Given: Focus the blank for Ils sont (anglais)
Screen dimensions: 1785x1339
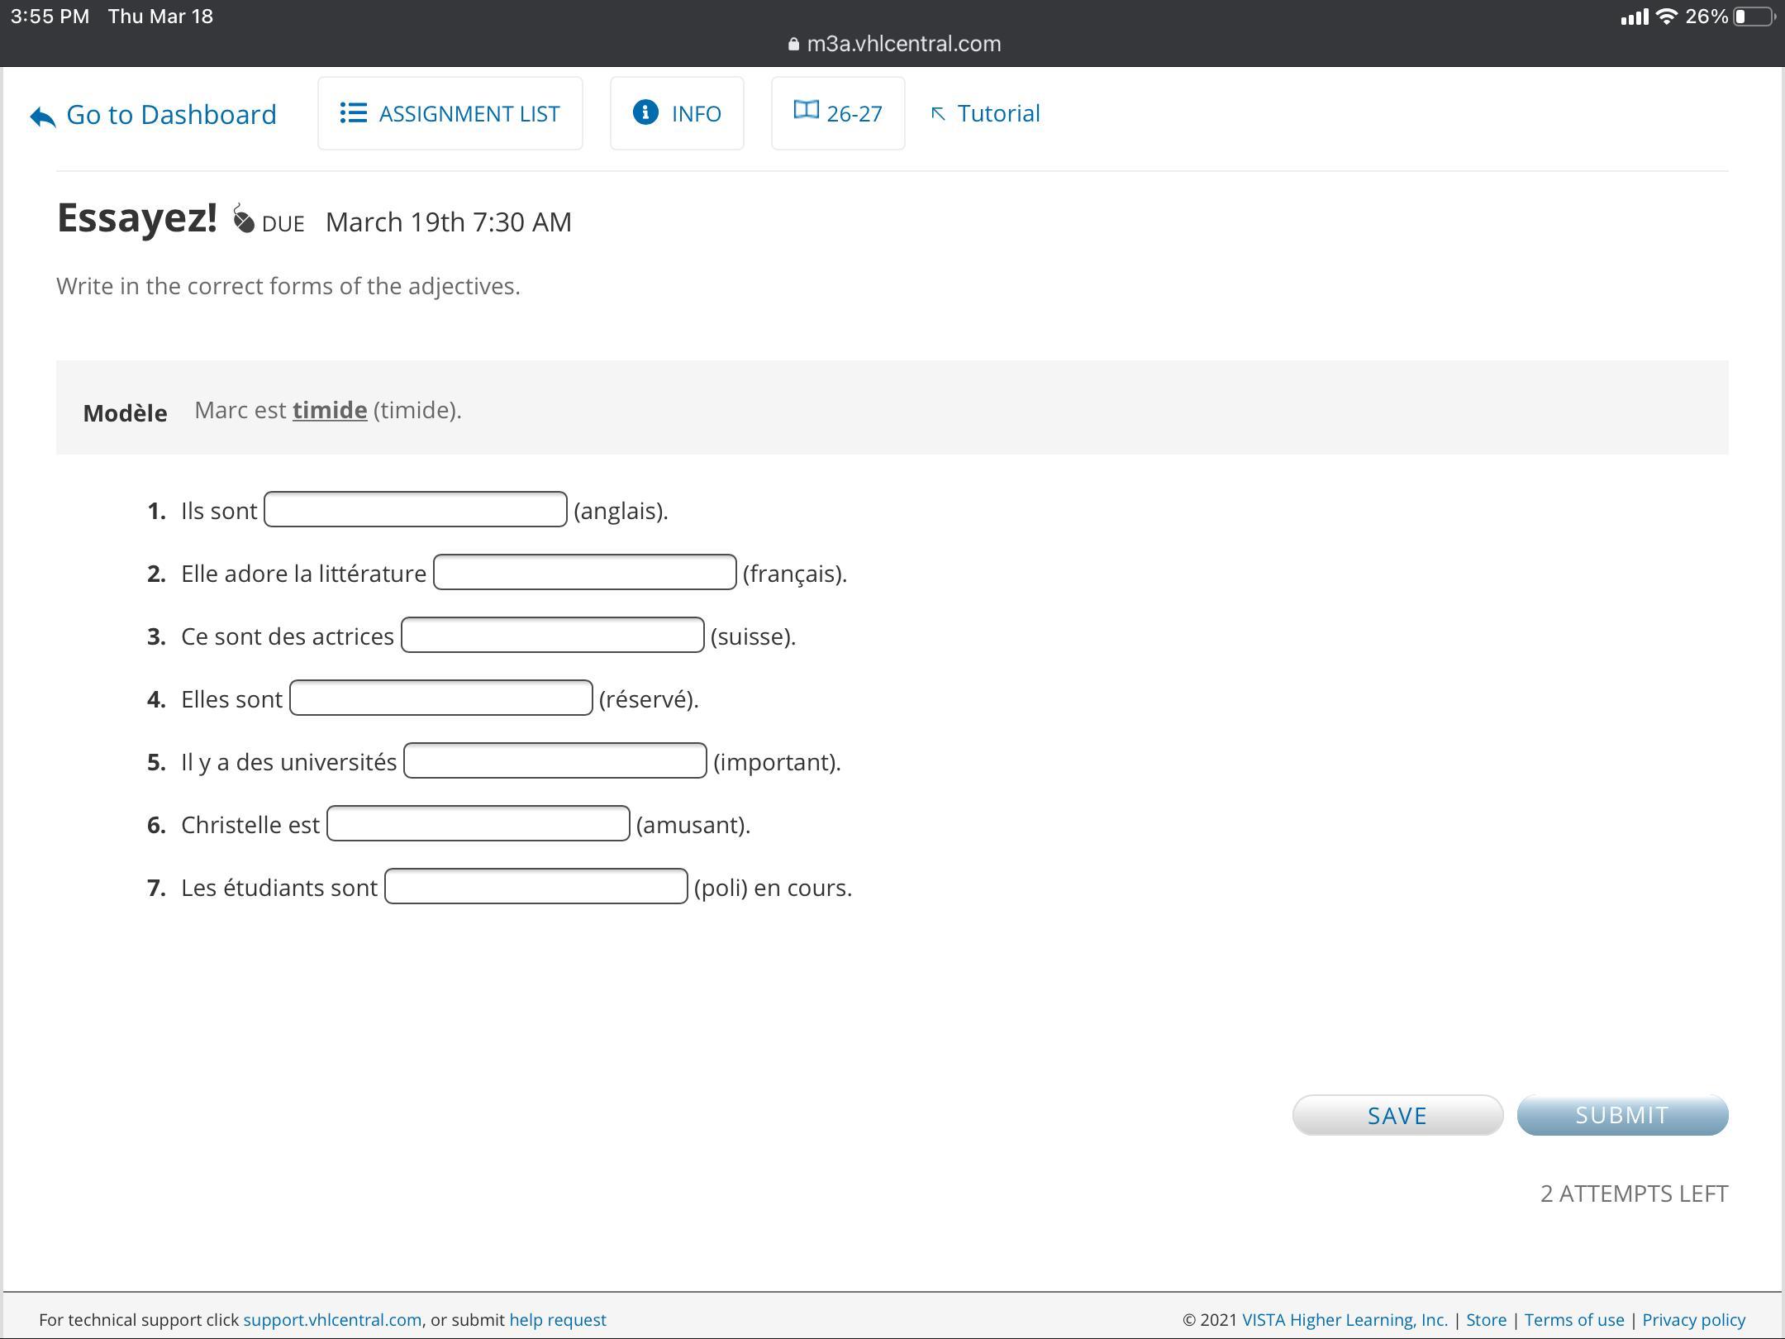Looking at the screenshot, I should (415, 509).
